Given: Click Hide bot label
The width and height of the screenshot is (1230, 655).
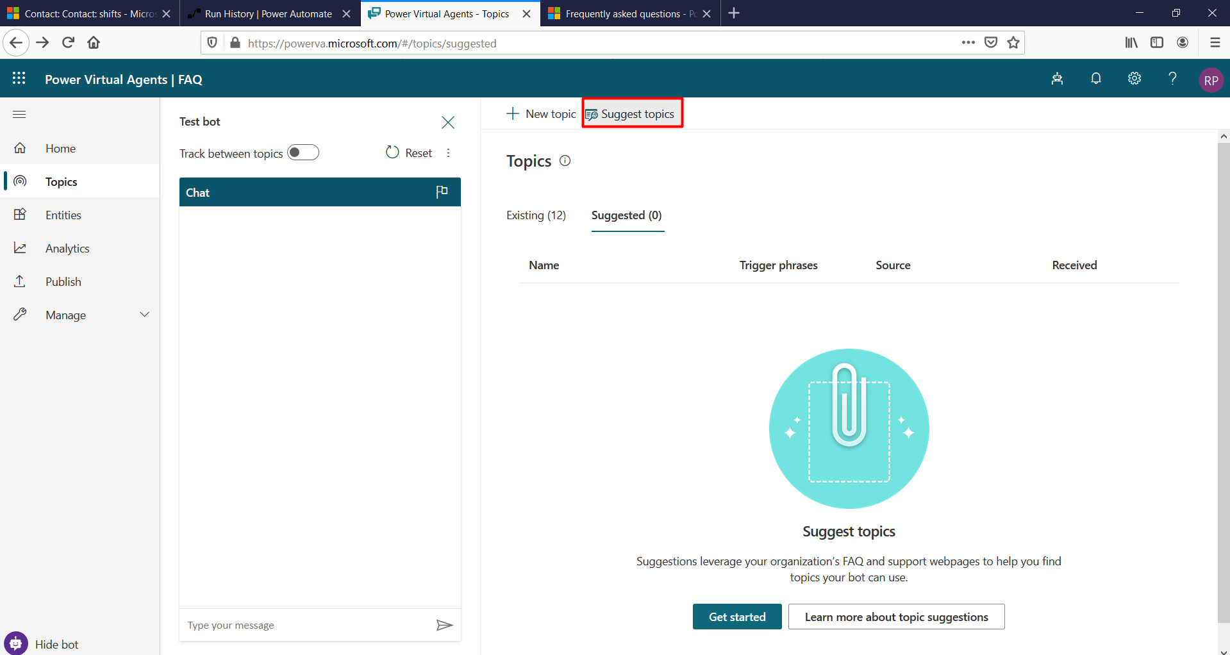Looking at the screenshot, I should (57, 644).
